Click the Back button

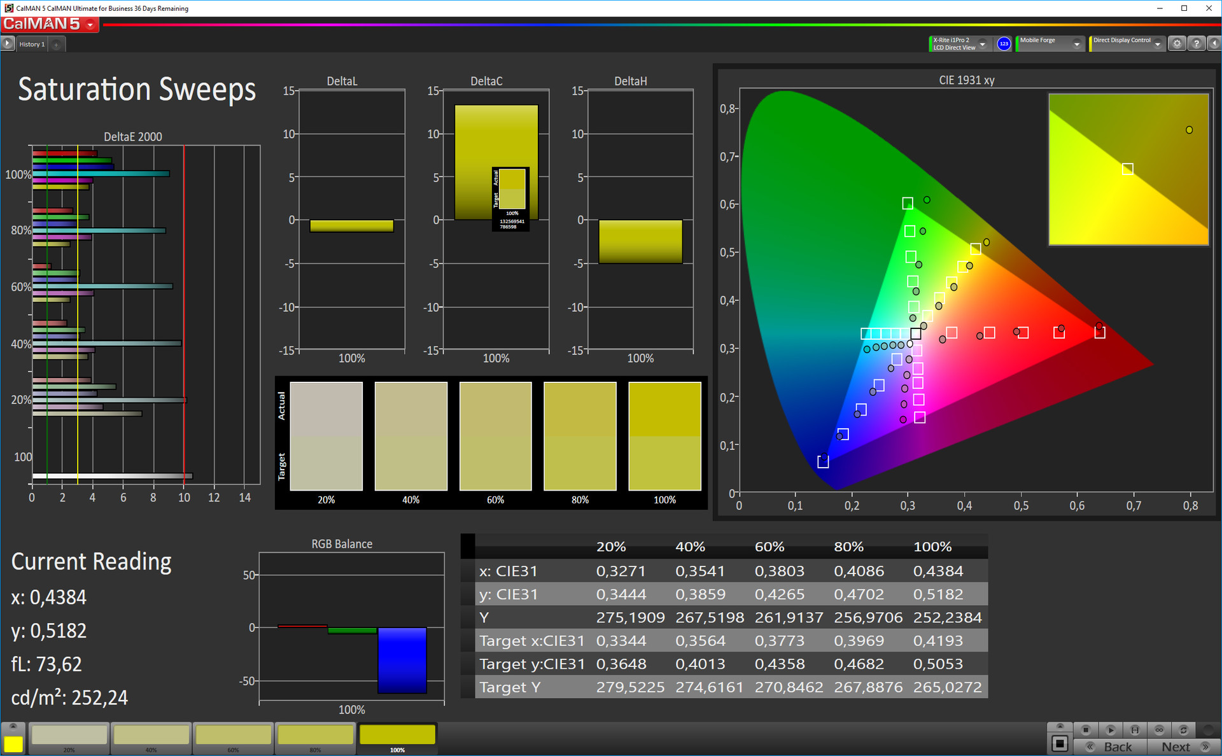[x=1110, y=747]
